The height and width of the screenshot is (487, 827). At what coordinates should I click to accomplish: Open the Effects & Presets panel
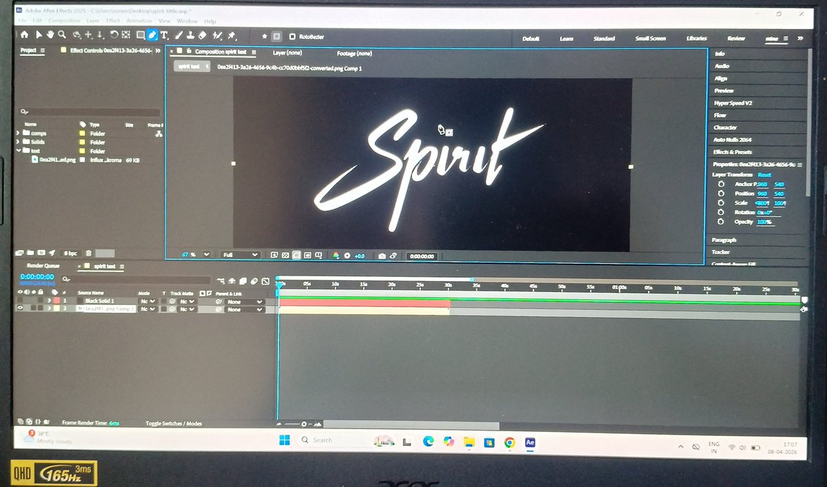tap(734, 152)
